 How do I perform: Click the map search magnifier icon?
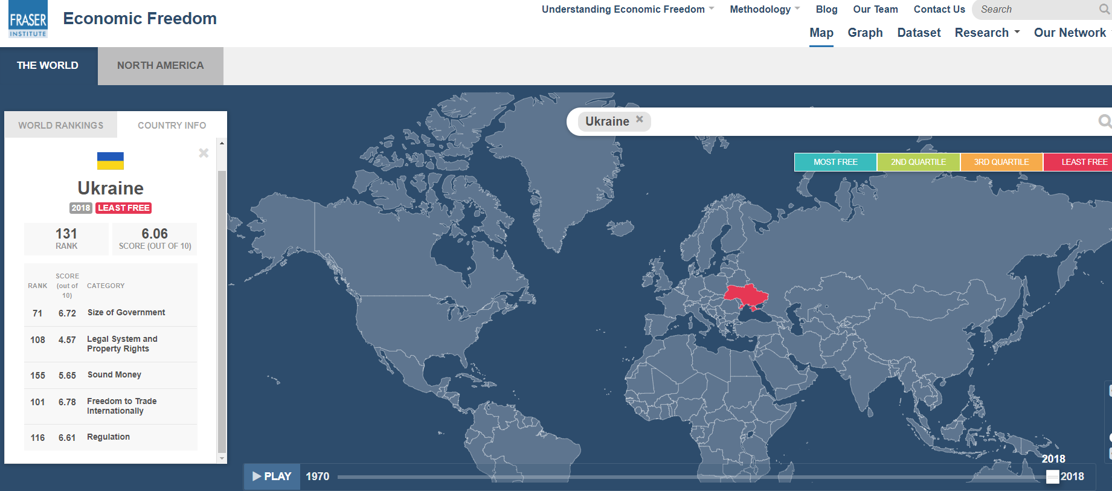[1105, 121]
